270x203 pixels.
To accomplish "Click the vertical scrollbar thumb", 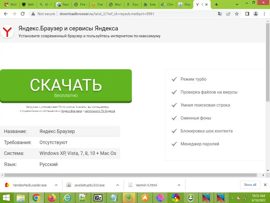I will pyautogui.click(x=268, y=62).
